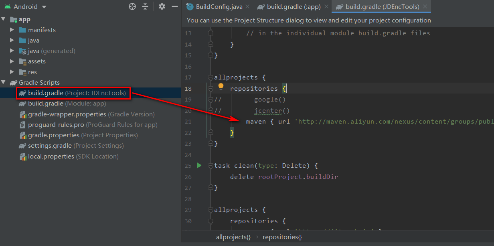The width and height of the screenshot is (494, 246).
Task: Close the BuildConfig.java tab
Action: pos(247,6)
